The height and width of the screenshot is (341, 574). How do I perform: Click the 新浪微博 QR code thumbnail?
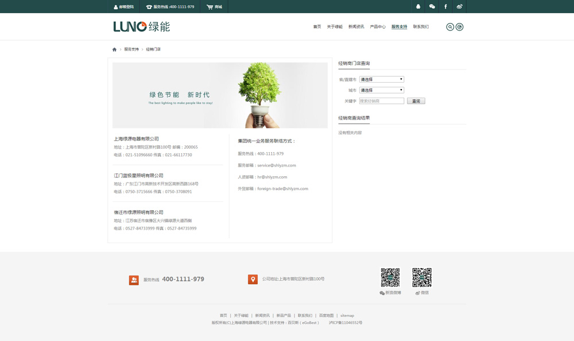click(392, 276)
